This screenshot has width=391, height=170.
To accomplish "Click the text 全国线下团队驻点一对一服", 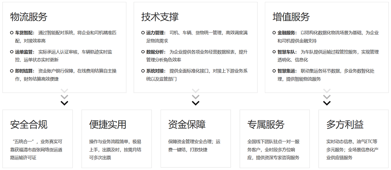I will tap(273, 142).
